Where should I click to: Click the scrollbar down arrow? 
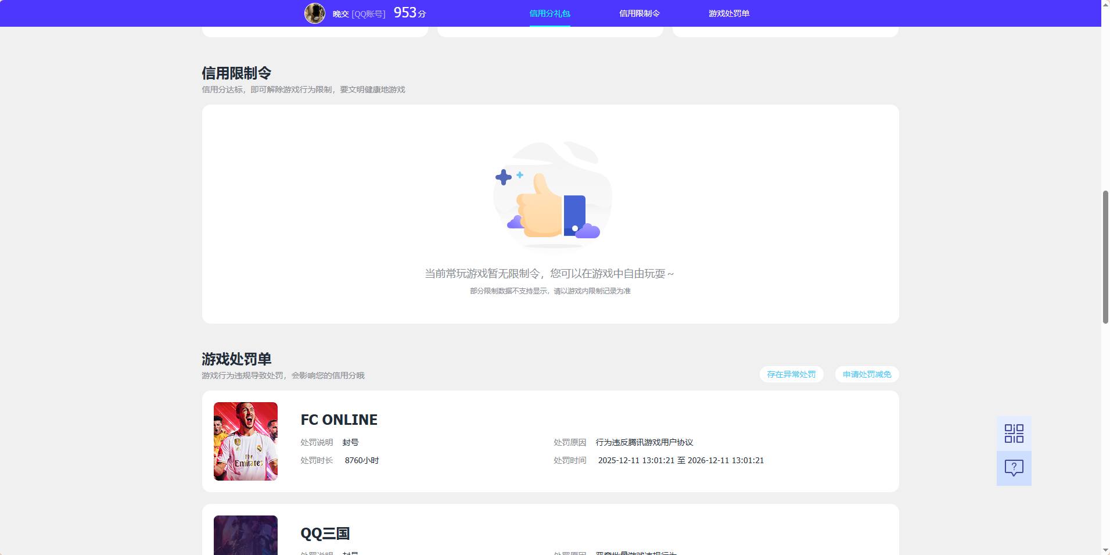click(x=1105, y=550)
